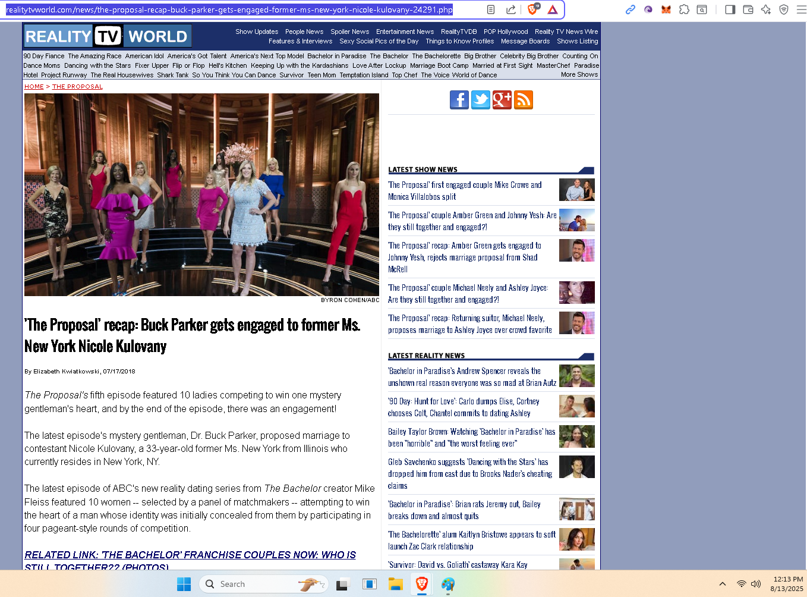807x597 pixels.
Task: Click the share page icon in address bar
Action: point(511,10)
